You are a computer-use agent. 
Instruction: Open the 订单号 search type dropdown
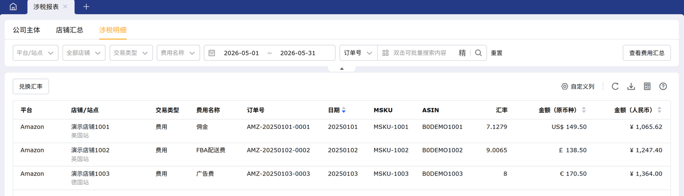[x=359, y=53]
